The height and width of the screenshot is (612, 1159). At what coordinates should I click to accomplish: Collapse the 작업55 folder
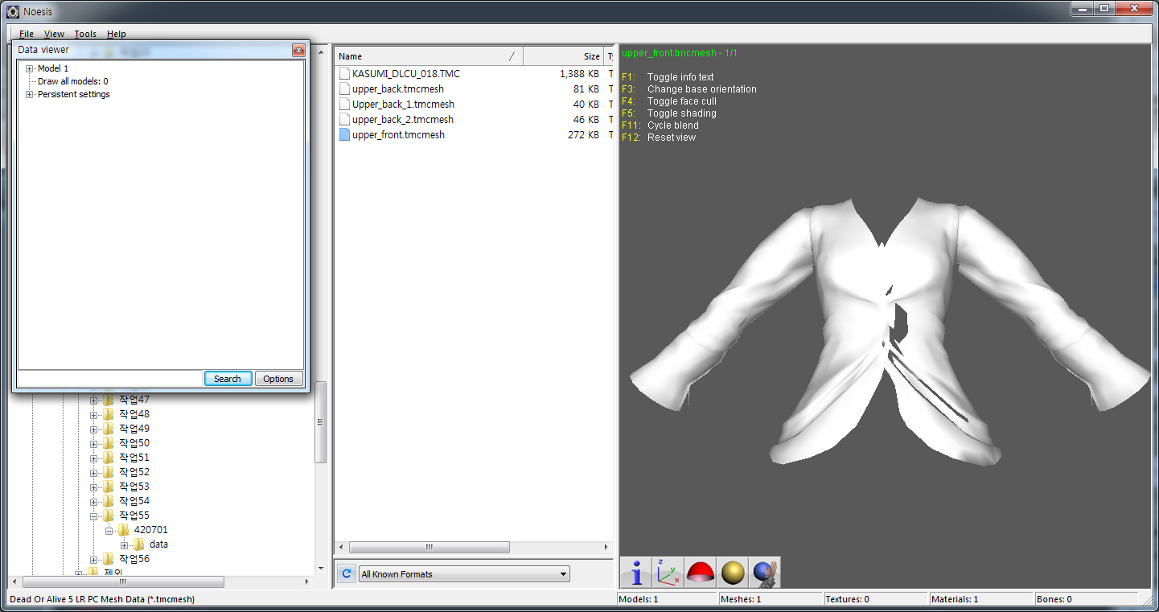[94, 515]
